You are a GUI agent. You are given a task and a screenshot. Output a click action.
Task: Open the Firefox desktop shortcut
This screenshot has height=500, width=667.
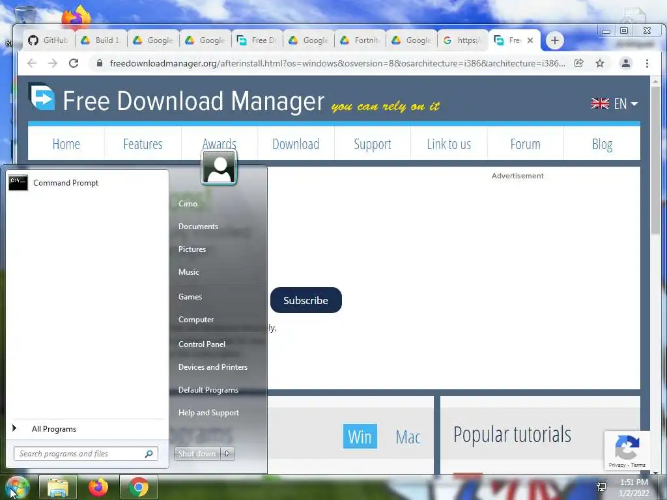(x=76, y=18)
